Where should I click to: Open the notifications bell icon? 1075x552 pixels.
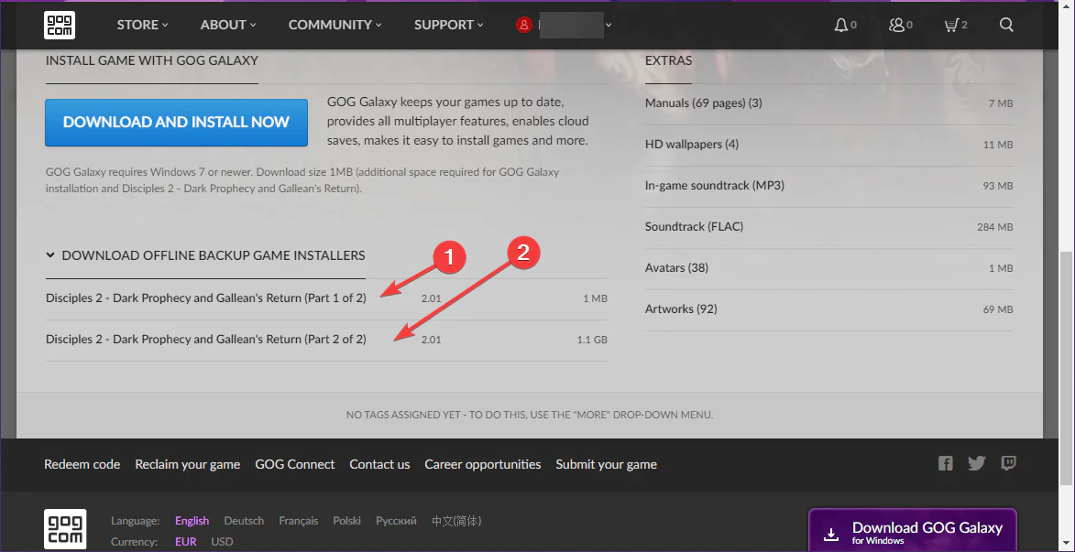click(x=840, y=26)
